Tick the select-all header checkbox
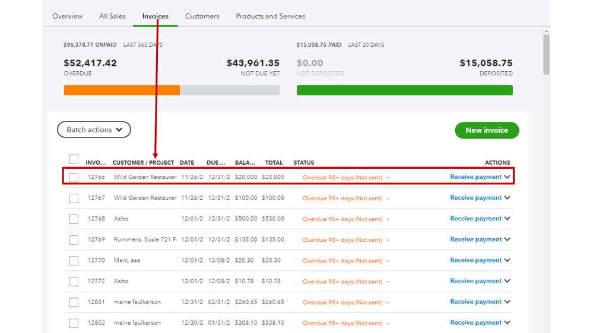 (74, 159)
